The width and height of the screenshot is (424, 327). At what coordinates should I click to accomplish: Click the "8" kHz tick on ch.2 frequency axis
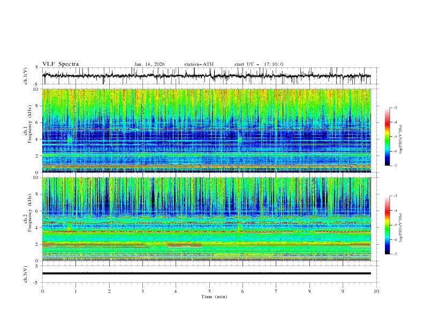pyautogui.click(x=38, y=194)
